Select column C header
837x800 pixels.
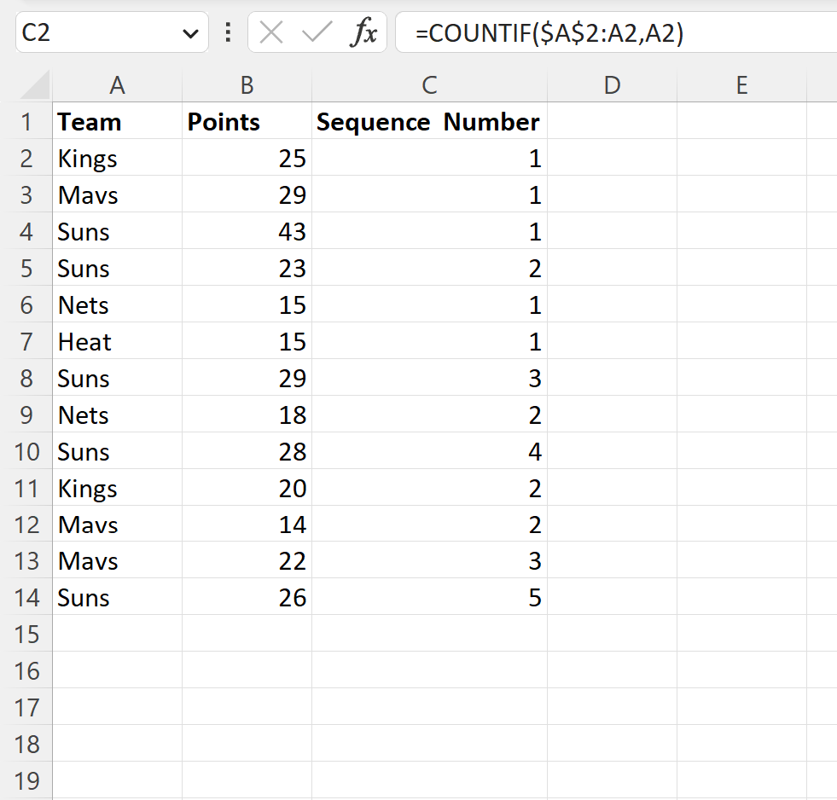pyautogui.click(x=429, y=85)
